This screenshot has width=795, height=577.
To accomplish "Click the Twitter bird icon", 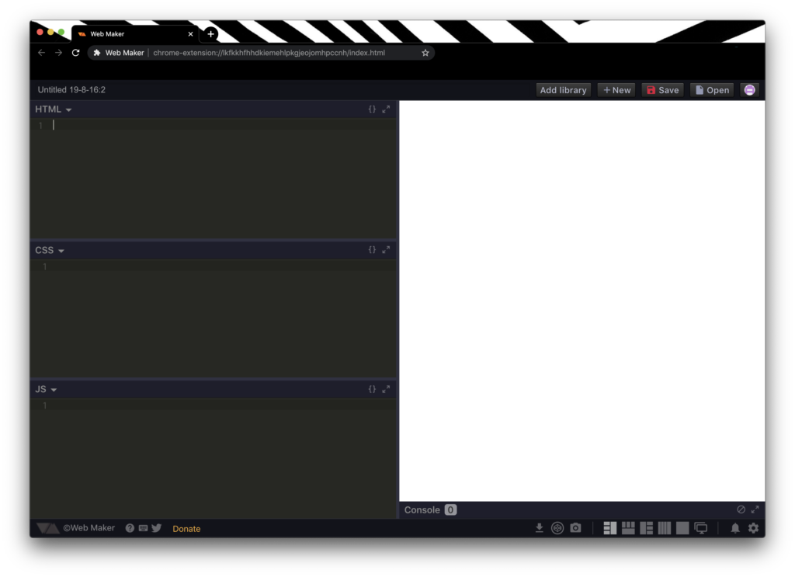I will [157, 528].
